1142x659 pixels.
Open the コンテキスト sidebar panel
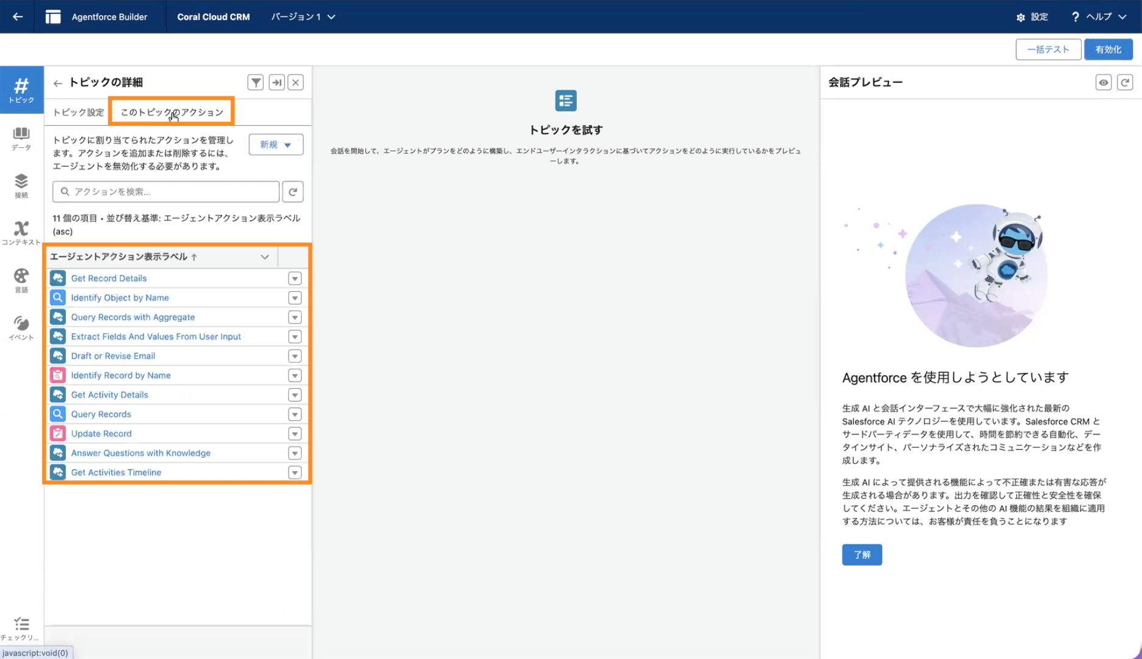pos(21,233)
